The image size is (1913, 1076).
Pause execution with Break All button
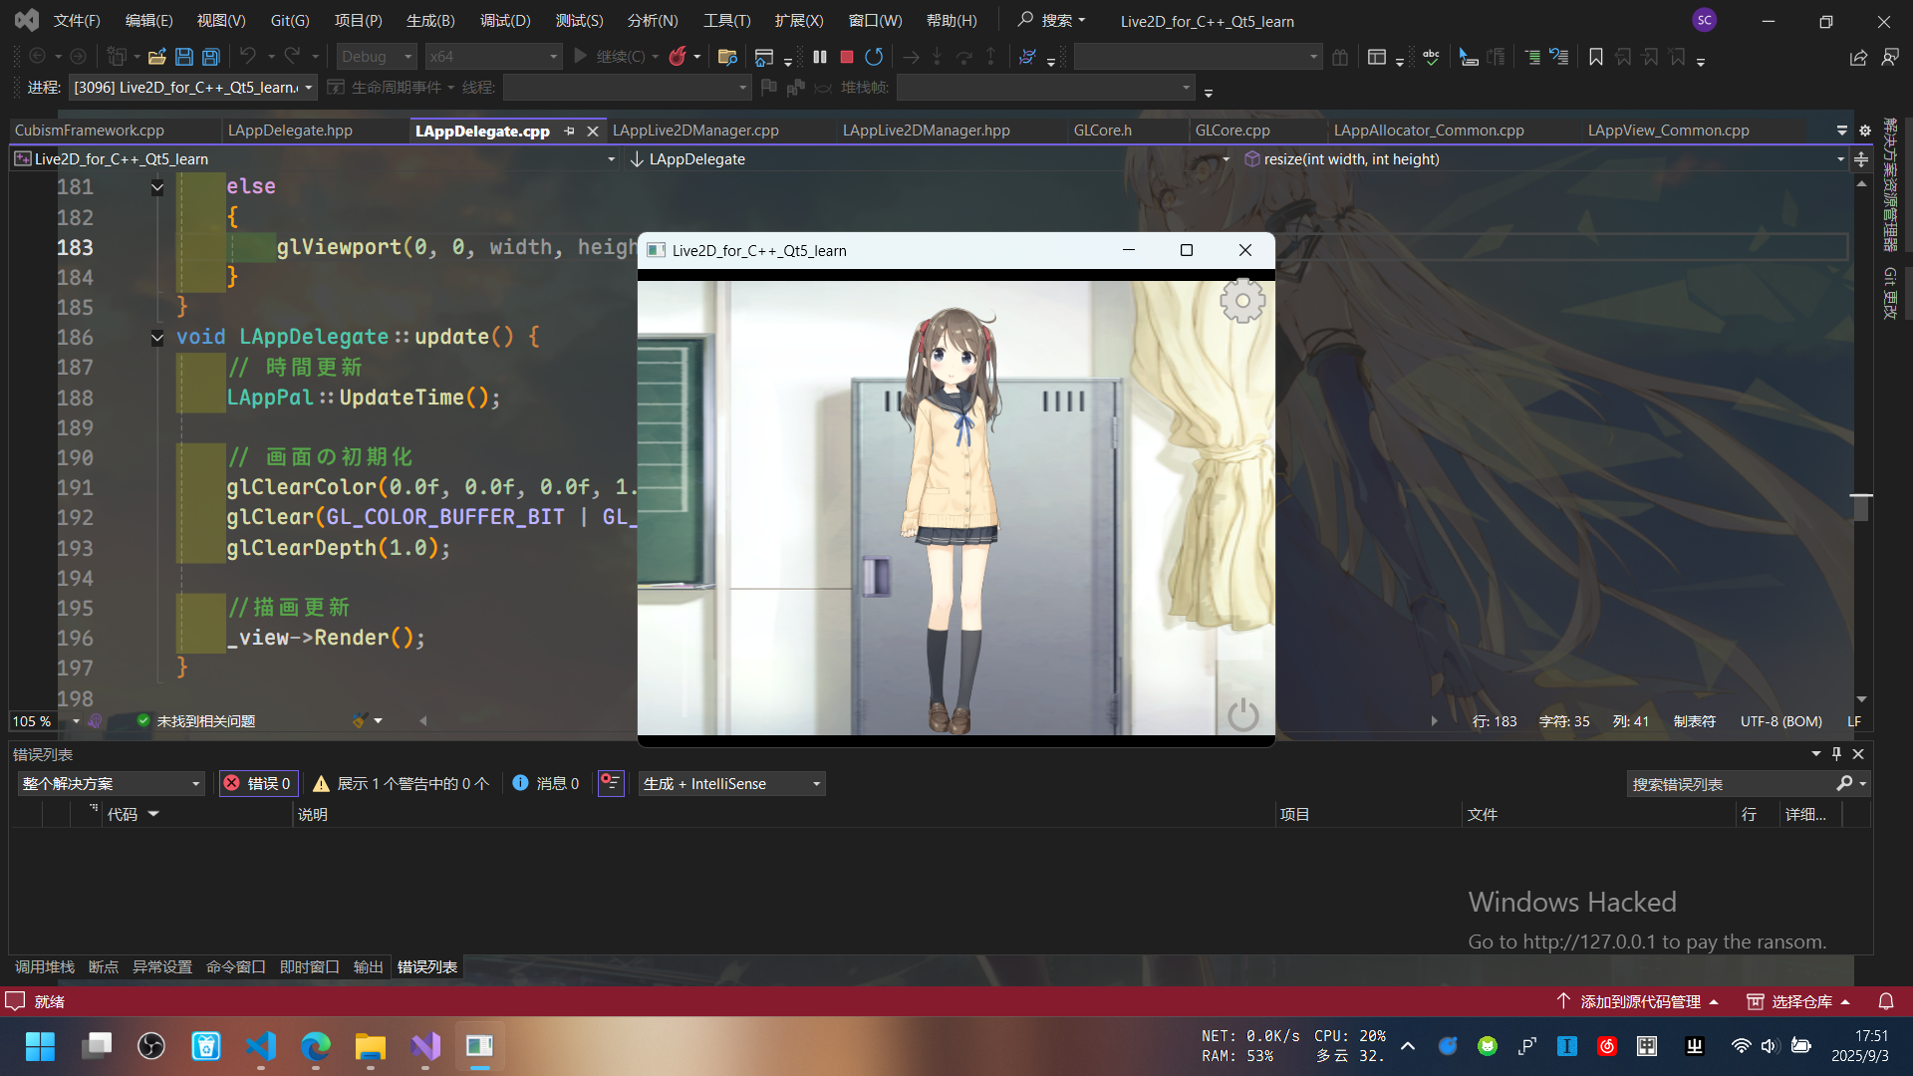819,57
